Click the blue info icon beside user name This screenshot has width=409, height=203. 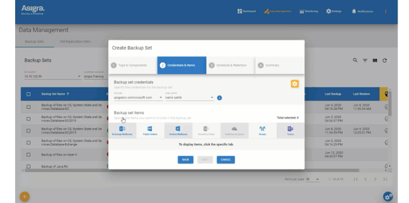219,98
